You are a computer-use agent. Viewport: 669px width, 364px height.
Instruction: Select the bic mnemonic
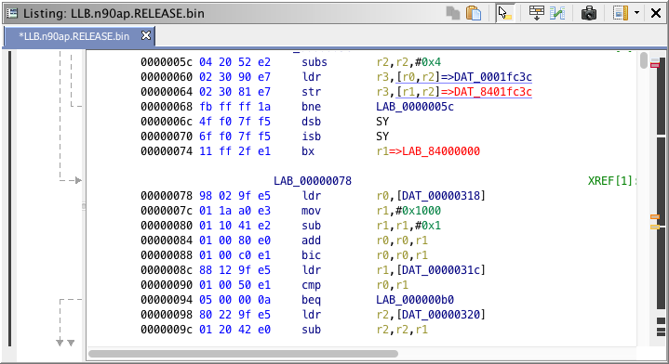point(312,255)
